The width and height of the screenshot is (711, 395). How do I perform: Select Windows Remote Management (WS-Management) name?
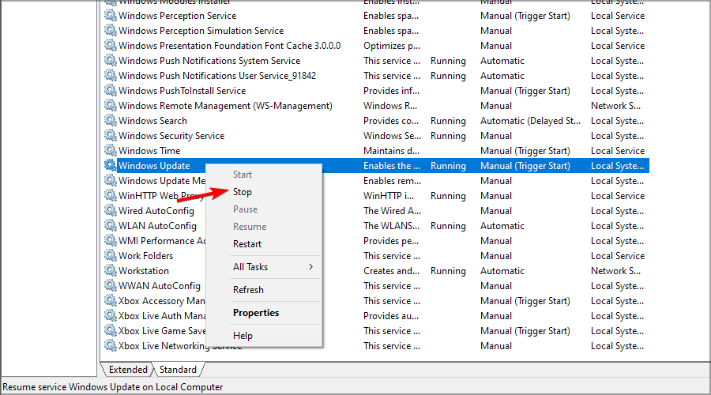pos(225,106)
